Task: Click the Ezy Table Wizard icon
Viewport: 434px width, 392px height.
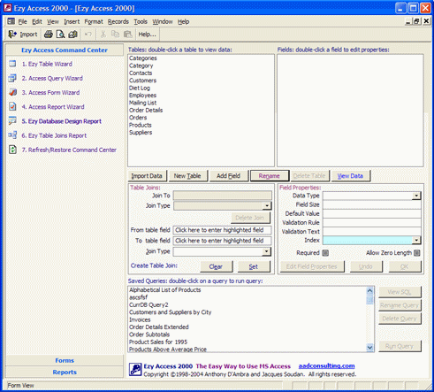Action: click(12, 64)
